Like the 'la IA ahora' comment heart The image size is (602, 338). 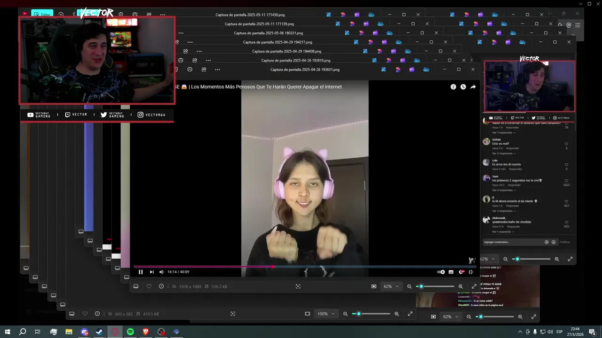coord(566,201)
